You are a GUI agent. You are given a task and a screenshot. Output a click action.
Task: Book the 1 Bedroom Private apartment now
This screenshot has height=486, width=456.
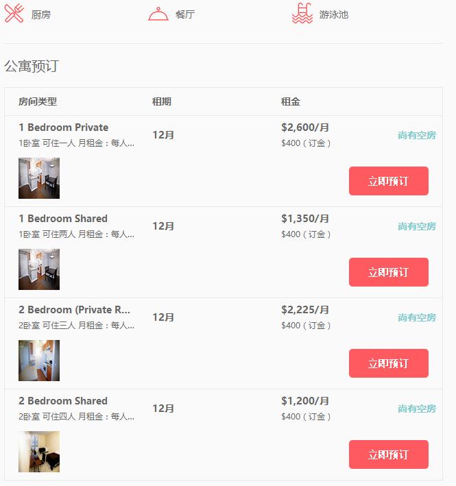point(388,181)
